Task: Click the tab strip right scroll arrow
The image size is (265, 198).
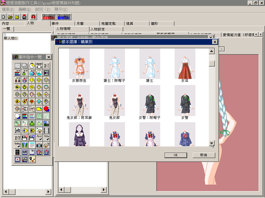Action: pyautogui.click(x=261, y=34)
